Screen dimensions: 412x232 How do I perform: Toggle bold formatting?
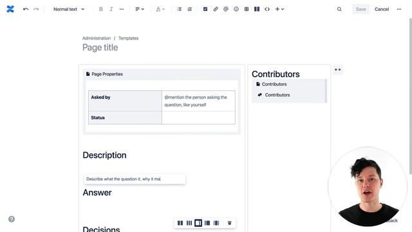coord(100,9)
